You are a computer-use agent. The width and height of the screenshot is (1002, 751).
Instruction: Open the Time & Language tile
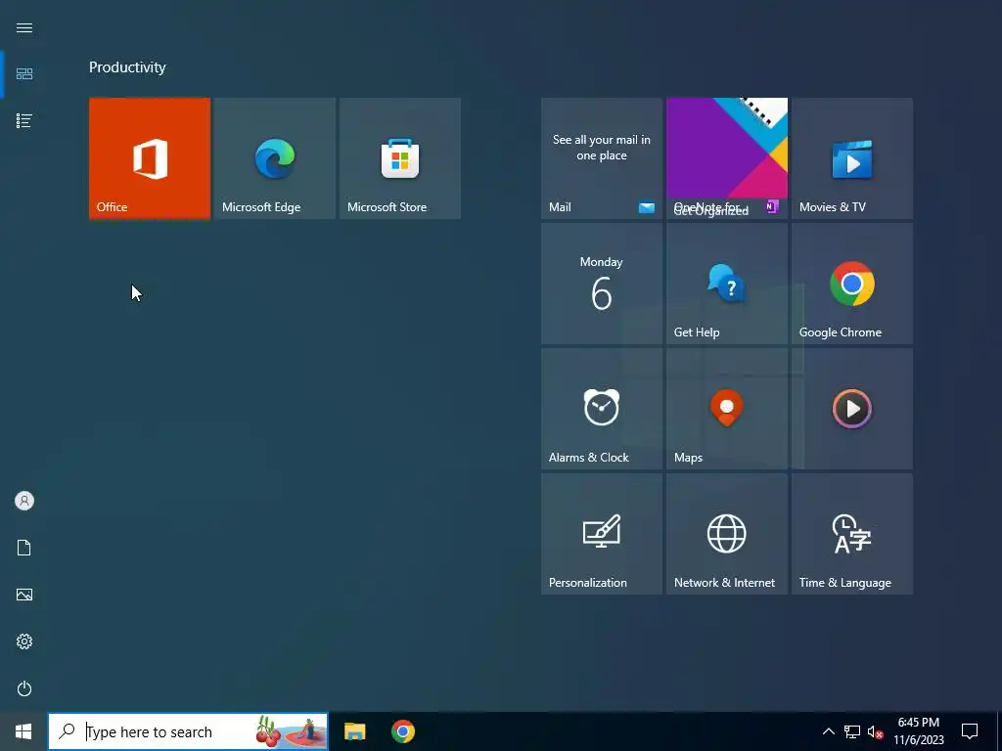click(x=852, y=534)
